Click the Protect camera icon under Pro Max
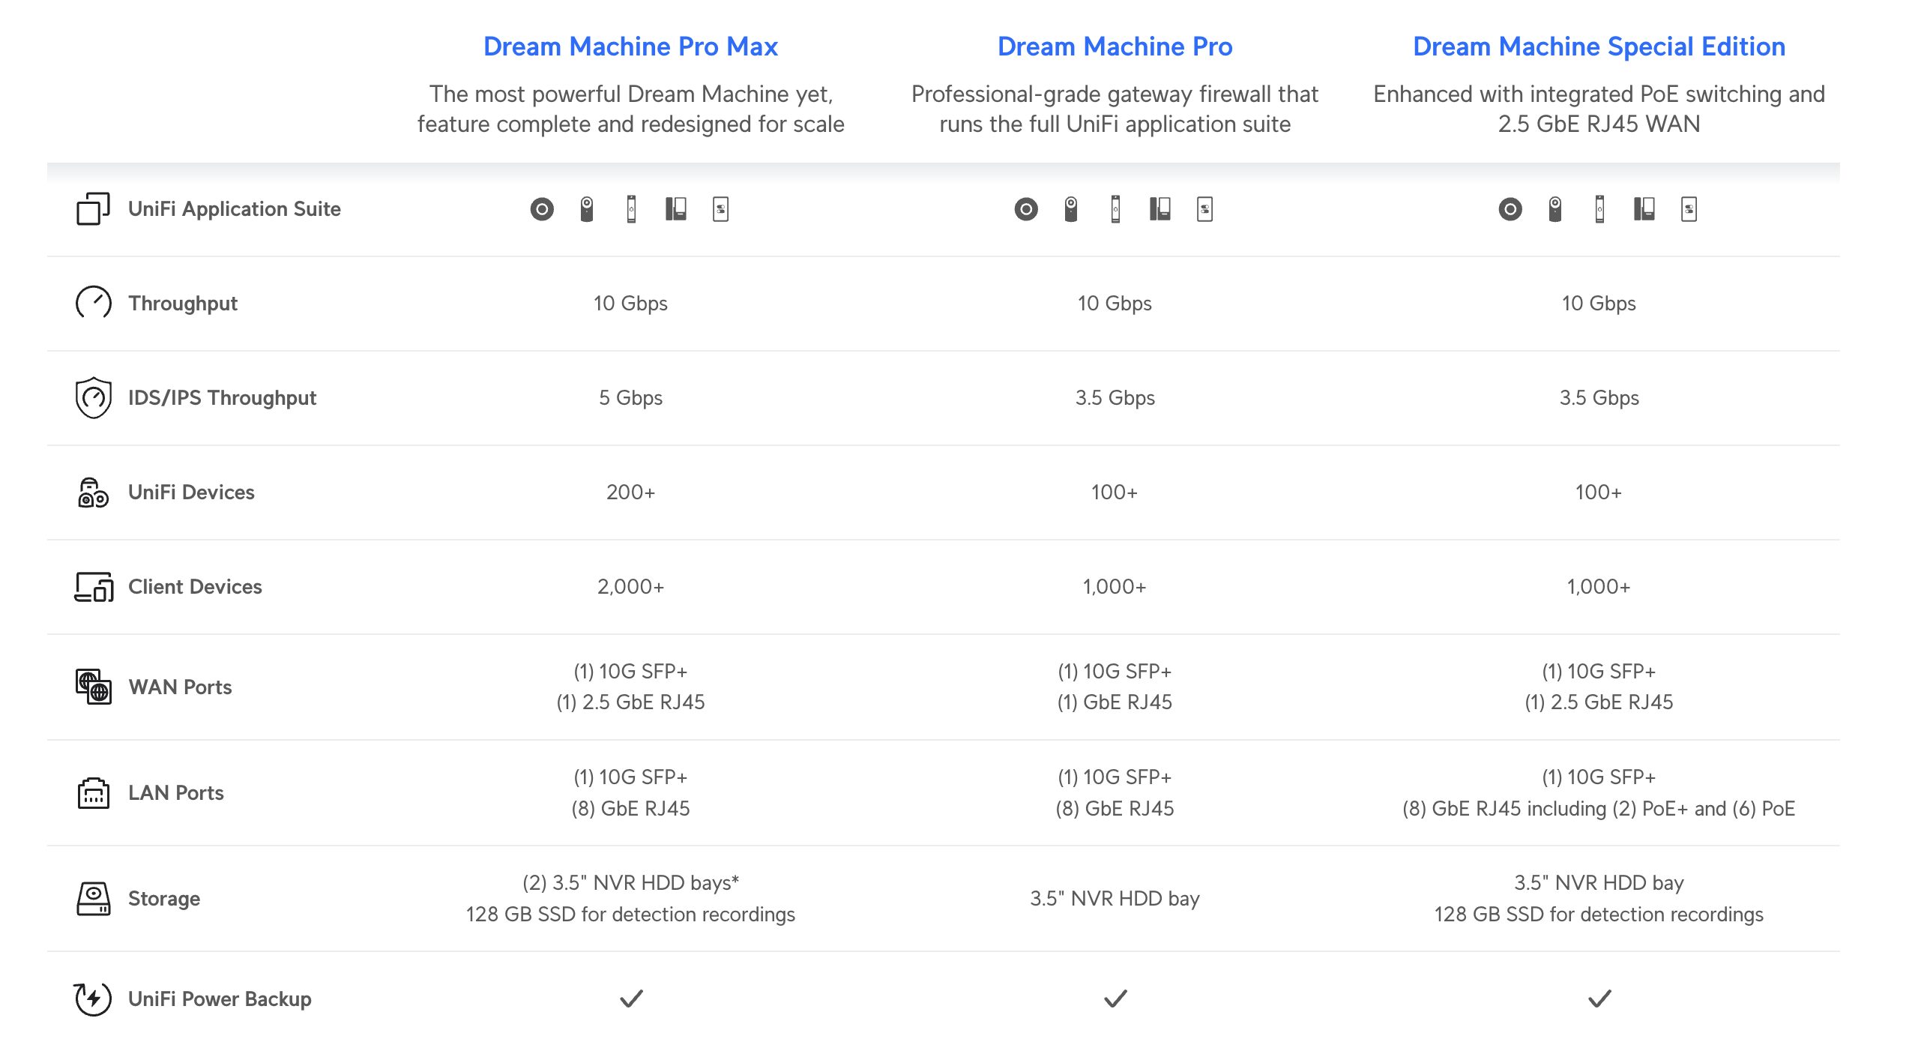 587,209
